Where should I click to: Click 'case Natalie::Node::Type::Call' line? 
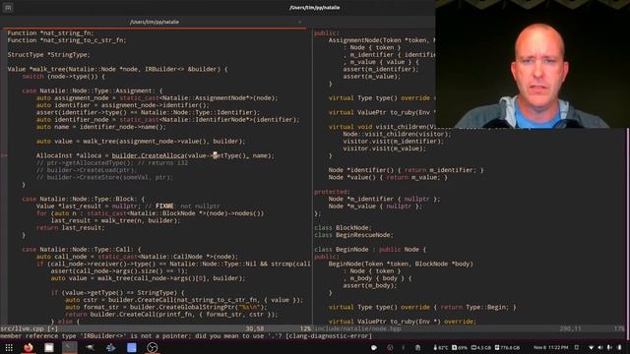point(82,249)
